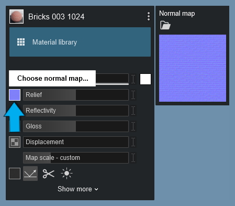This screenshot has height=206, width=235.
Task: Click the Material library grid icon
Action: point(21,42)
